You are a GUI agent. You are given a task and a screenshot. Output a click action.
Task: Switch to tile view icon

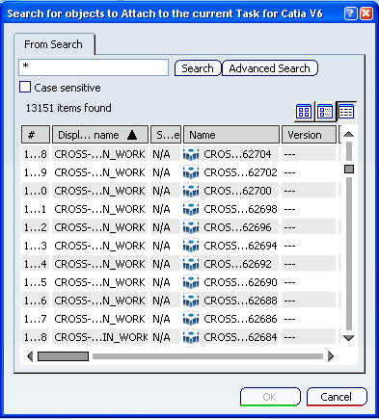[325, 112]
